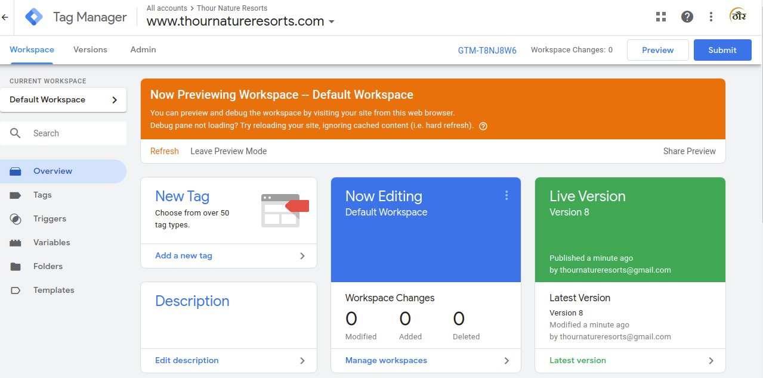Select Overview in the sidebar
763x378 pixels.
pos(63,171)
